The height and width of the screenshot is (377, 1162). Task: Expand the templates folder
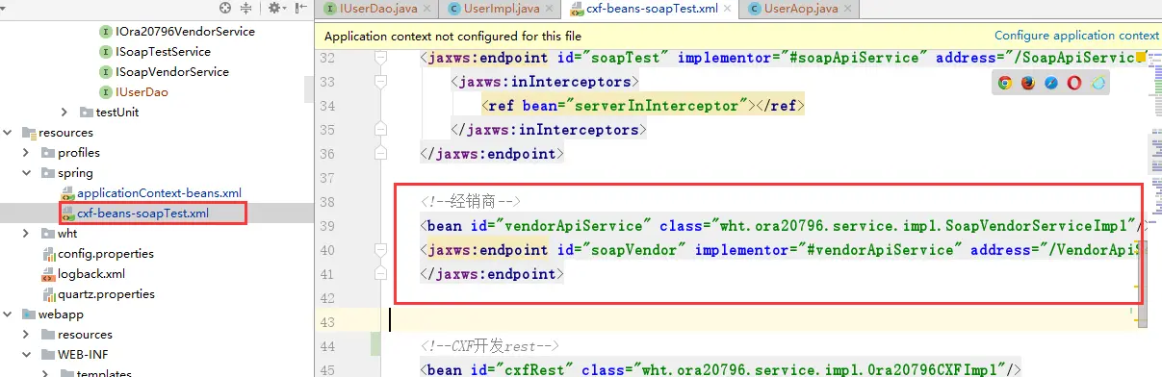coord(45,374)
